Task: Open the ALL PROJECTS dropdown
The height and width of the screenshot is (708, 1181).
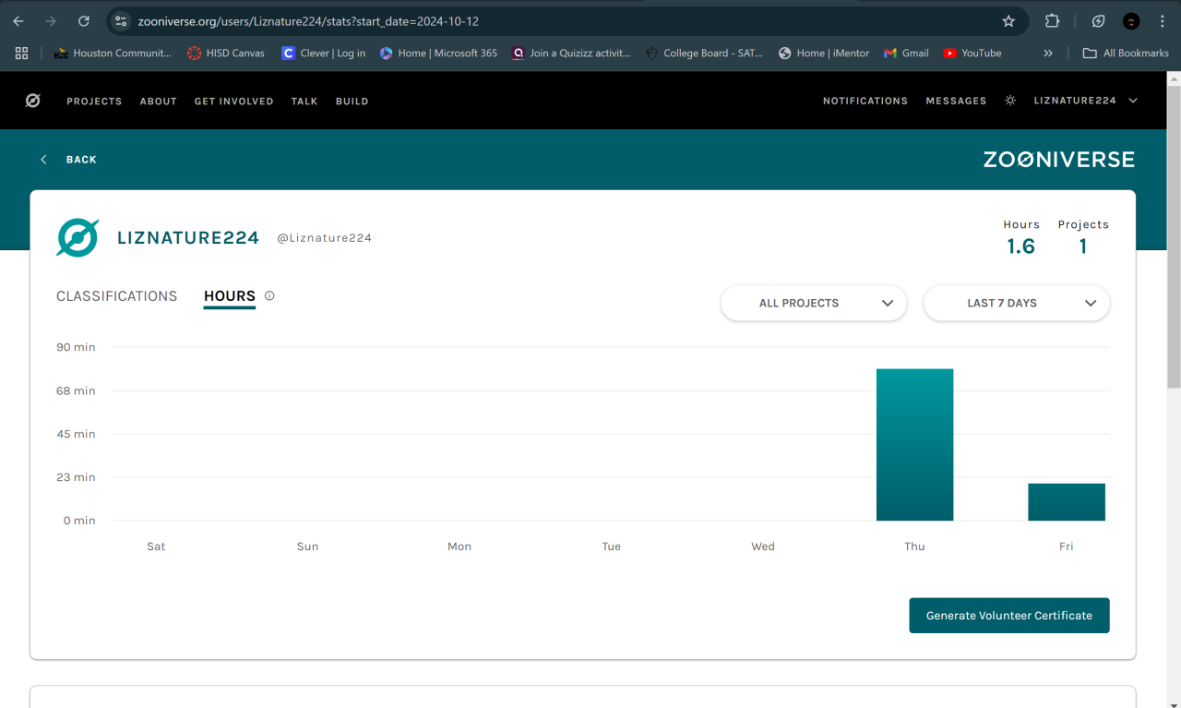Action: coord(814,303)
